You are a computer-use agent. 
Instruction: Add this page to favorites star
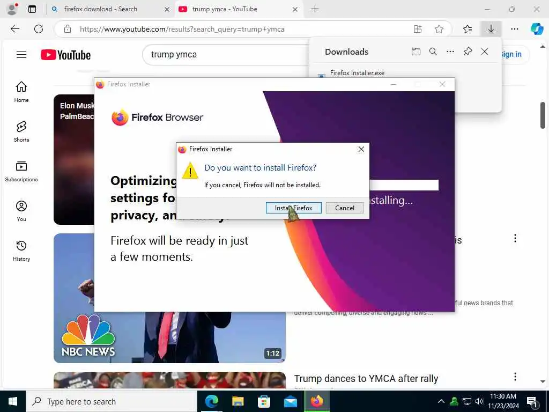pyautogui.click(x=439, y=29)
